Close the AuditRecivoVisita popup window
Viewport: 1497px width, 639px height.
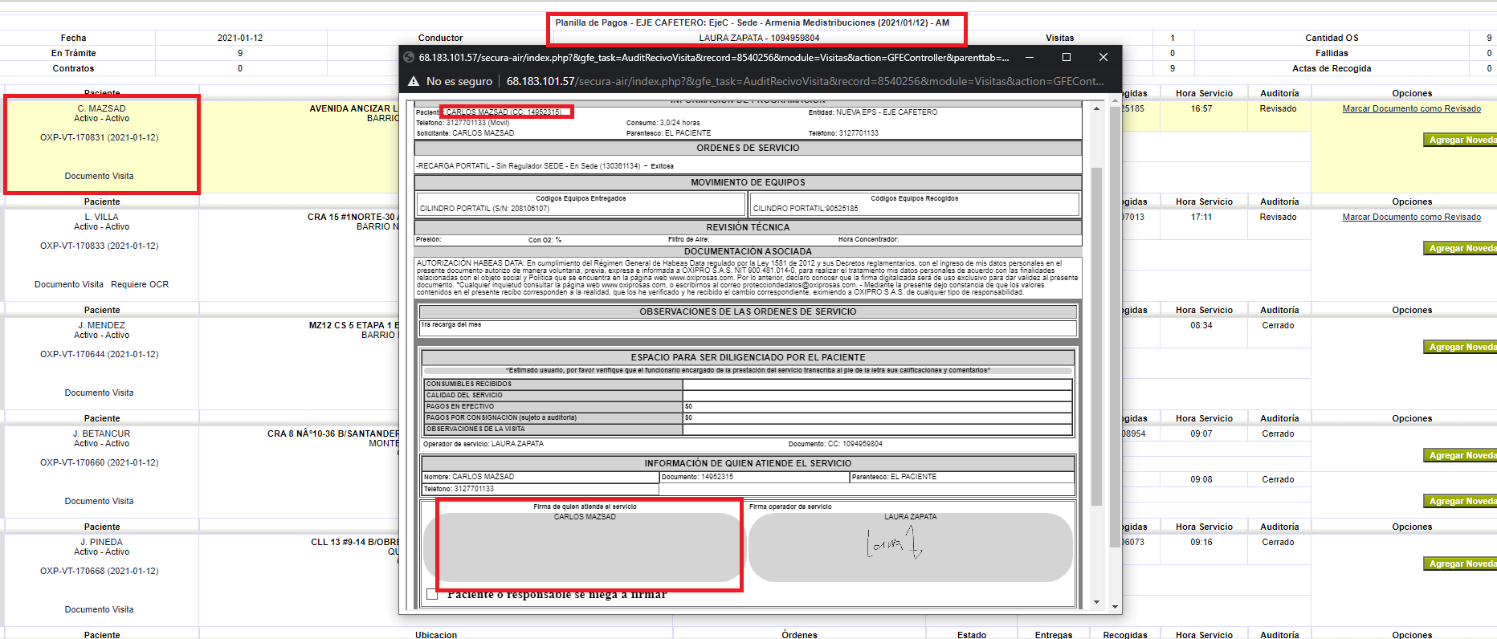1103,57
